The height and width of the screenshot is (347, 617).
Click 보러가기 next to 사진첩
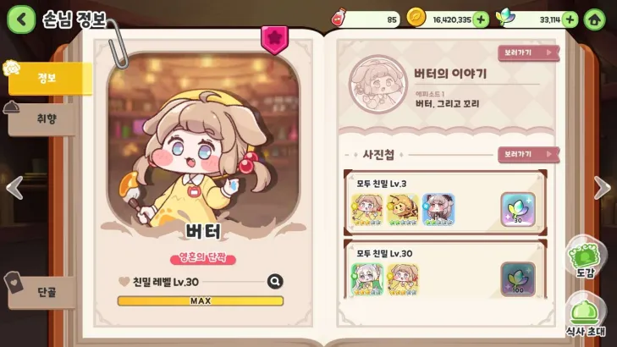[x=528, y=155]
